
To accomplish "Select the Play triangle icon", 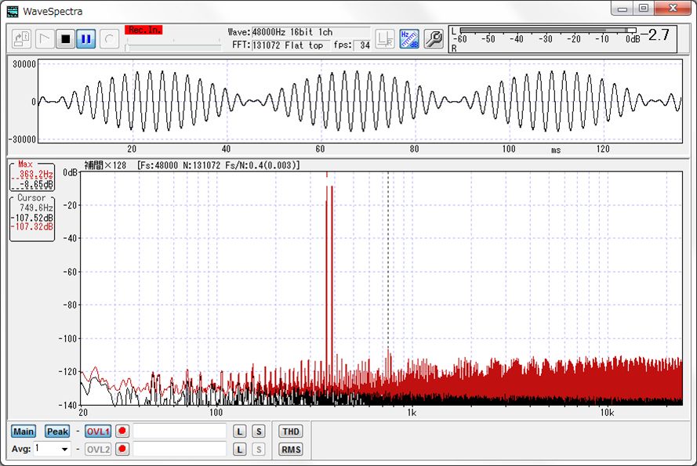I will point(45,38).
